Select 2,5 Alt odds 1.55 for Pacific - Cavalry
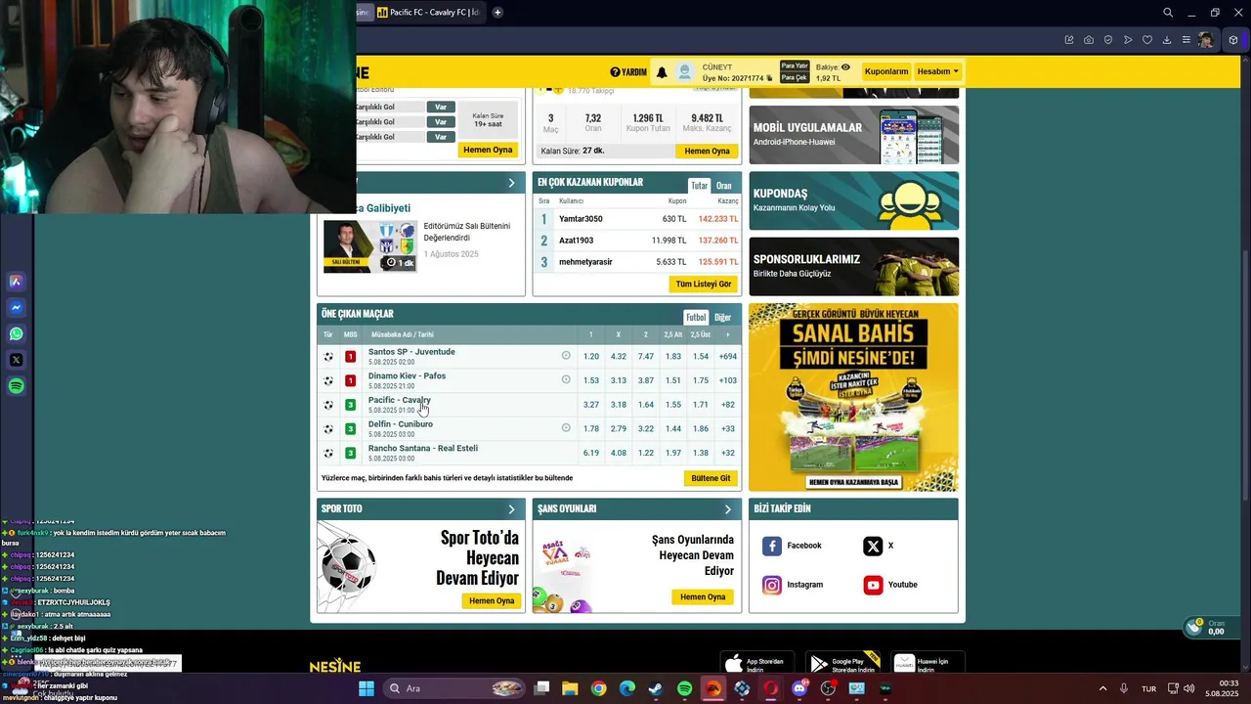Viewport: 1251px width, 704px height. pos(672,405)
